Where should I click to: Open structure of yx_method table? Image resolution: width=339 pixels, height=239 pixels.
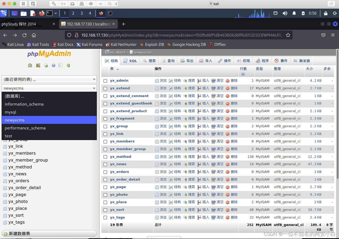pyautogui.click(x=175, y=157)
